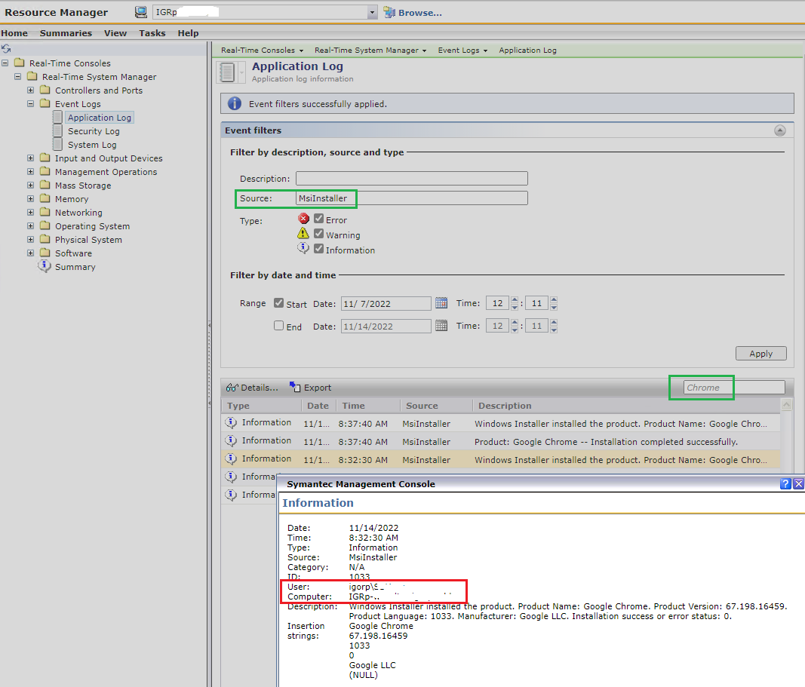The image size is (805, 687).
Task: Click the Description filter input field
Action: click(411, 178)
